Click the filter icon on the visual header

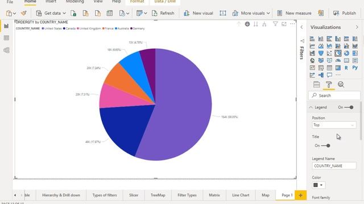tap(275, 24)
